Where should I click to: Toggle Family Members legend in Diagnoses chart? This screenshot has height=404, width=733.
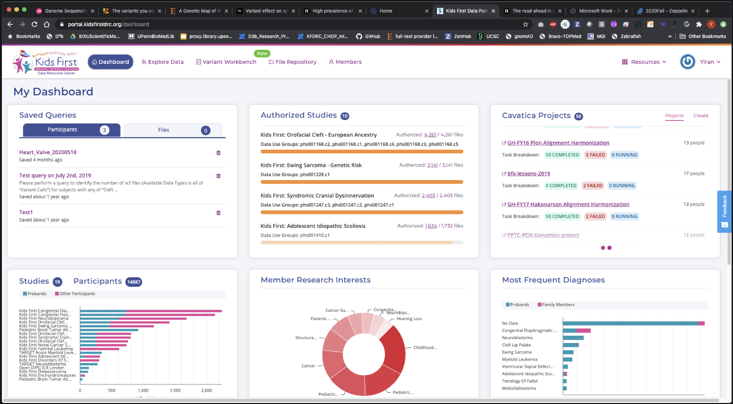pyautogui.click(x=556, y=304)
